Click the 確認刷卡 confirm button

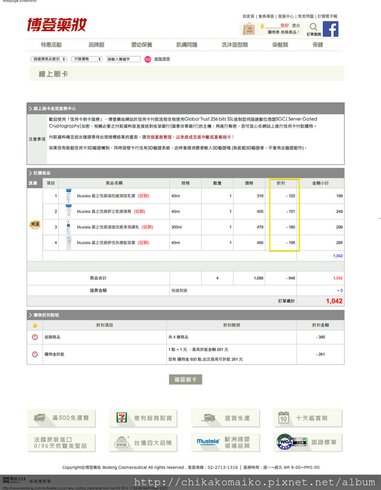tap(185, 379)
